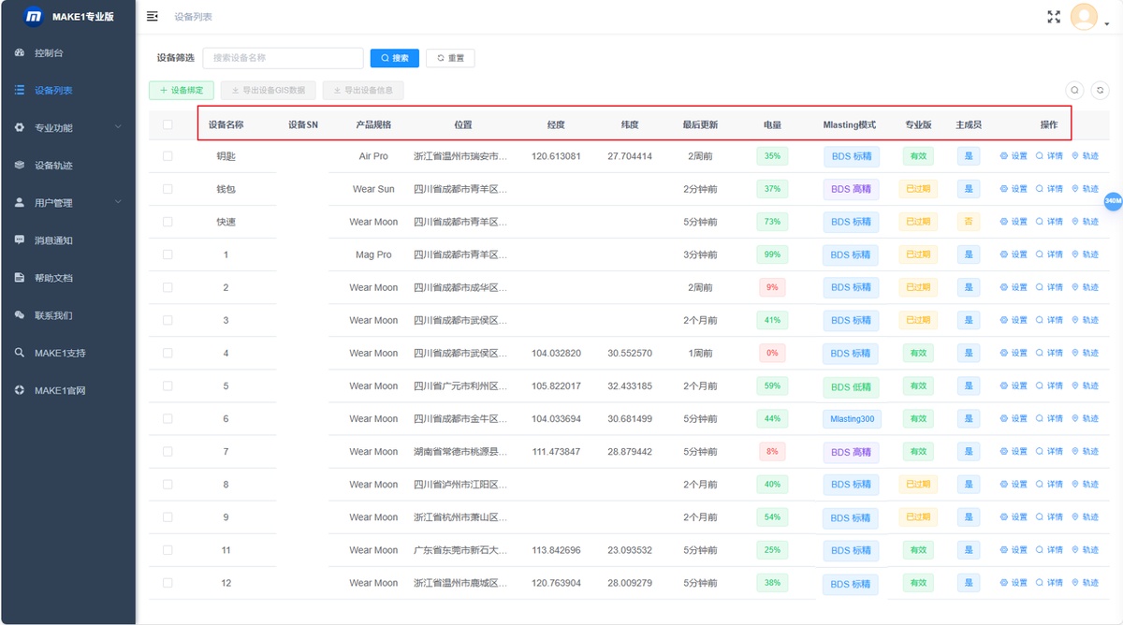
Task: Click the 设备绑定 button
Action: point(182,91)
